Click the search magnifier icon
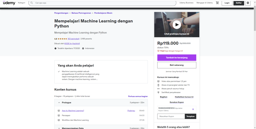This screenshot has height=129, width=256. click(32, 3)
